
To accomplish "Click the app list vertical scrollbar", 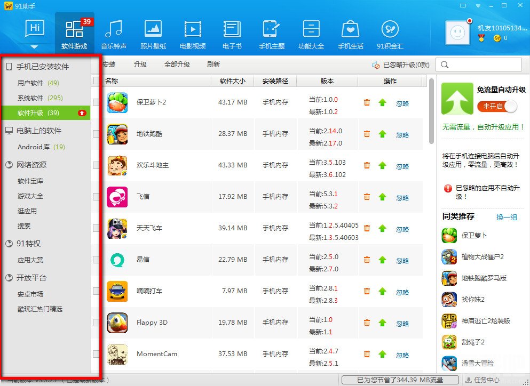I will (431, 111).
